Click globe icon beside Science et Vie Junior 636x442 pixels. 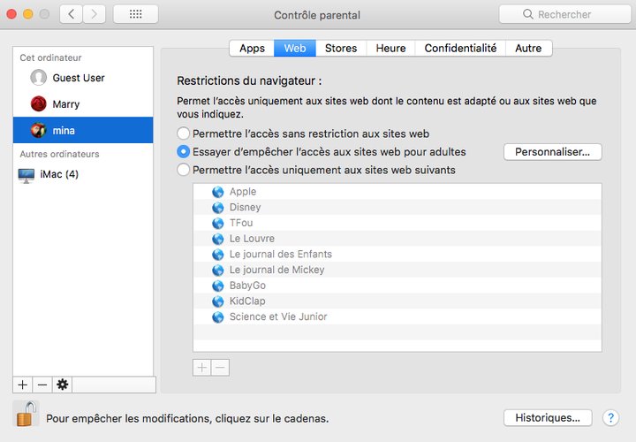coord(218,316)
